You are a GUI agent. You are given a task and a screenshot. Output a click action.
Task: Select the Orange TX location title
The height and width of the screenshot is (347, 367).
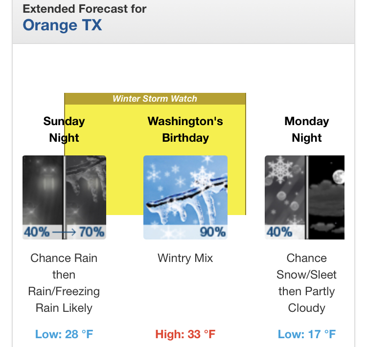(x=62, y=24)
